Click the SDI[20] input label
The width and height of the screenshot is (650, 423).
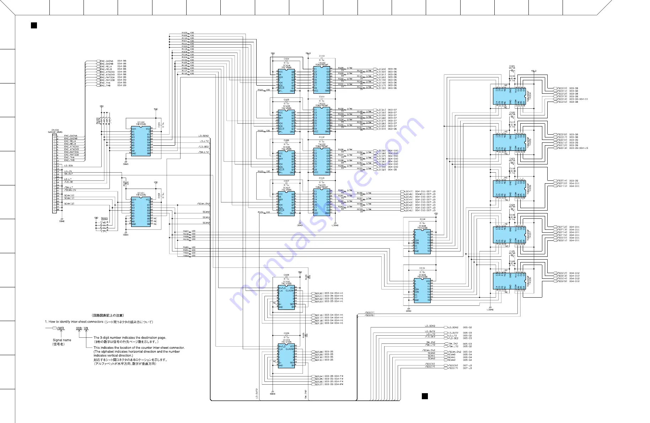(x=327, y=294)
